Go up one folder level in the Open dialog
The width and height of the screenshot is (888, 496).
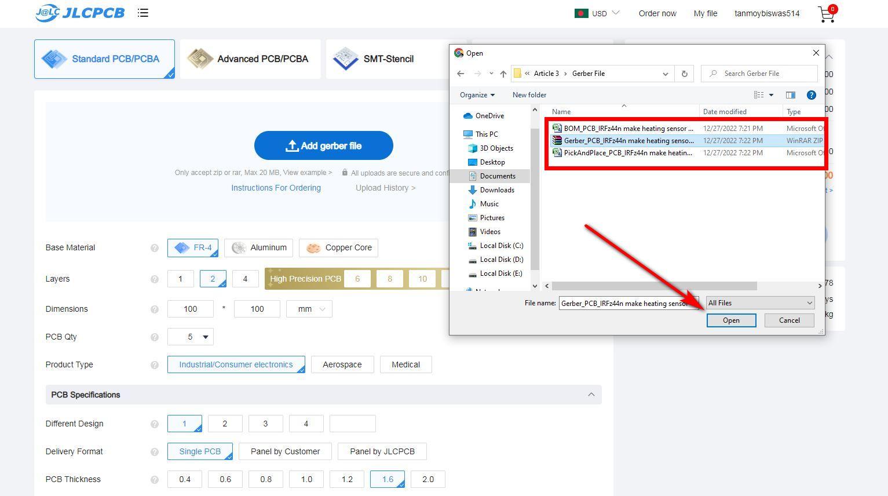tap(503, 74)
